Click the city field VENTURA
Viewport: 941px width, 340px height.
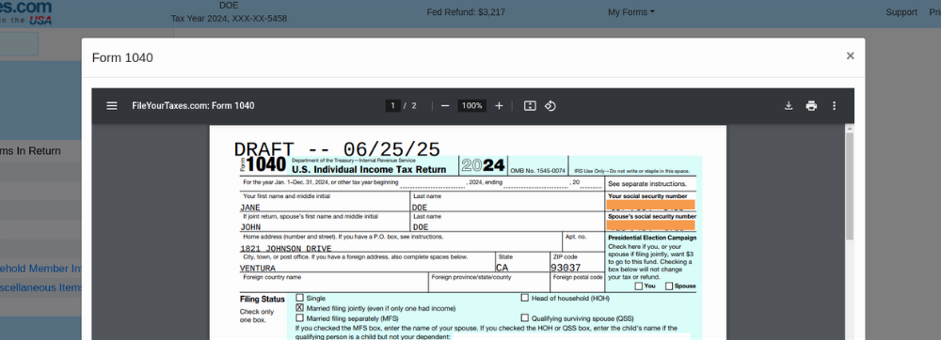pos(367,262)
